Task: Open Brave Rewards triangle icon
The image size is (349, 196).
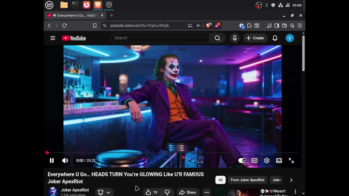Action: 217,25
